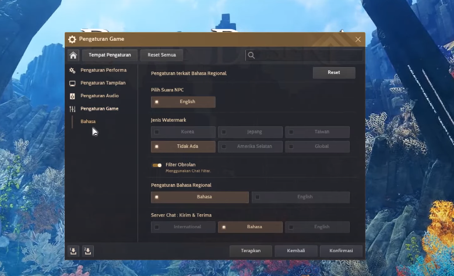The image size is (454, 276).
Task: Click the Pengaturan Tampilan monitor icon
Action: click(x=72, y=83)
